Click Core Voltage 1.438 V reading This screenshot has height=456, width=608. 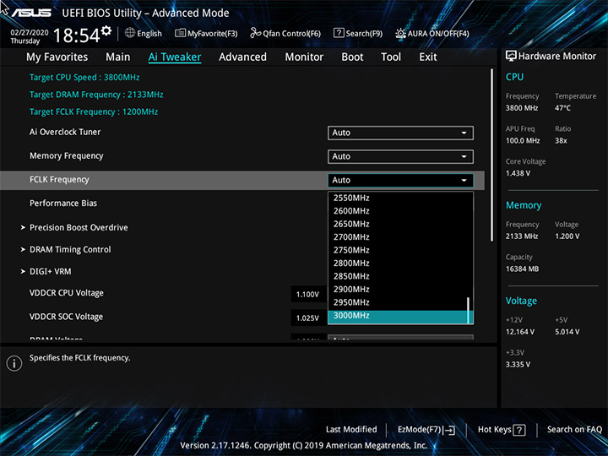click(518, 174)
